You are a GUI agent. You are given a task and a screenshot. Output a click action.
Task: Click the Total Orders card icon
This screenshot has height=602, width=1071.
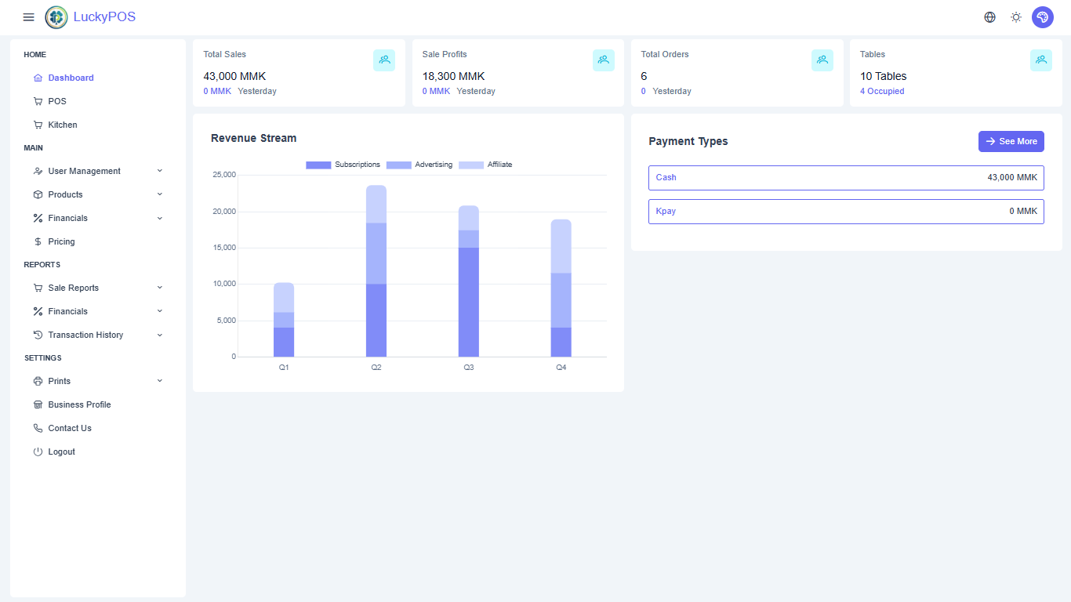pyautogui.click(x=822, y=60)
